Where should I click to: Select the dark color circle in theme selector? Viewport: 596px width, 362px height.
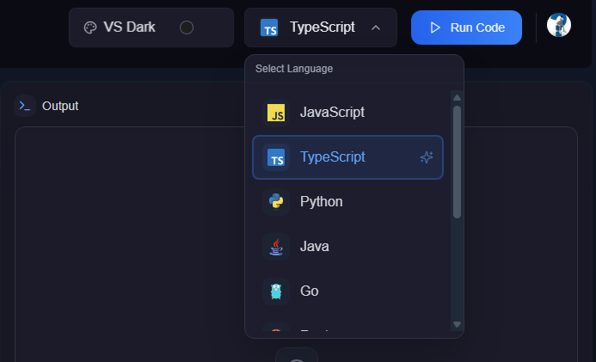tap(187, 28)
